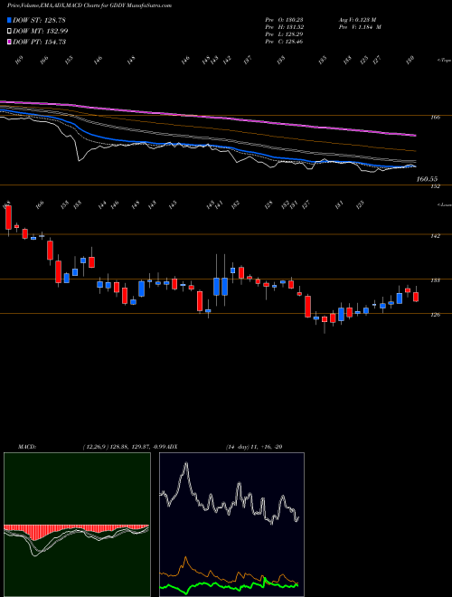This screenshot has width=452, height=597.
Task: Click the 133 price level label
Action: coord(436,280)
